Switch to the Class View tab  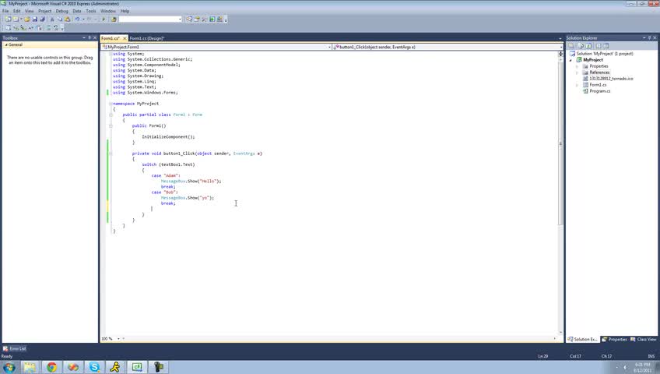coord(644,339)
